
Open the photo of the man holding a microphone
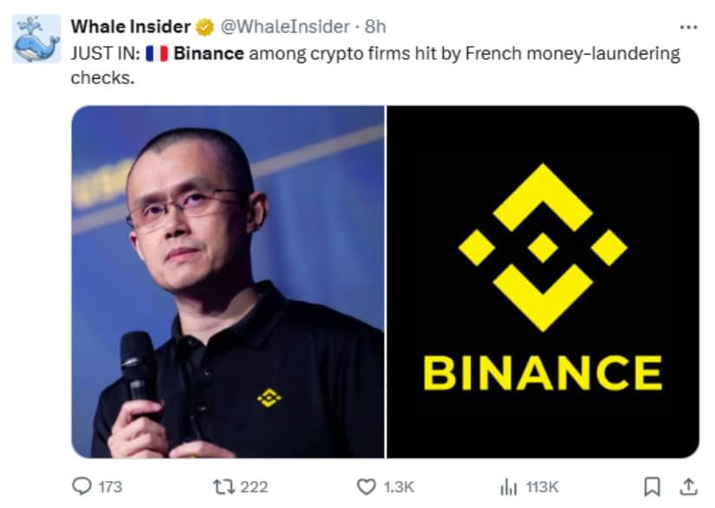(x=228, y=282)
